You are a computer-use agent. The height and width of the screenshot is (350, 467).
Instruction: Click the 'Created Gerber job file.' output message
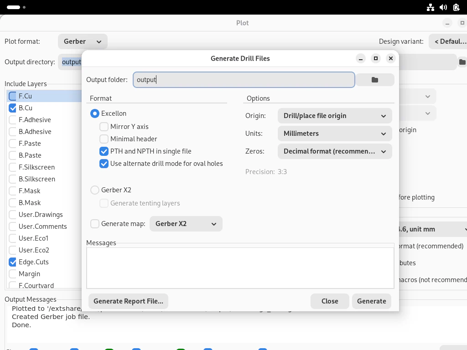[x=51, y=317]
